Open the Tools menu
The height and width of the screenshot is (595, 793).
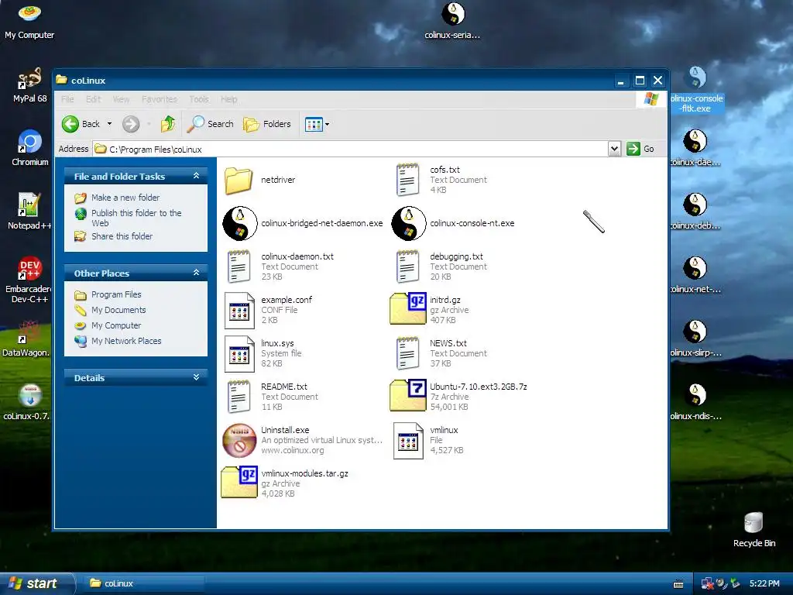coord(199,99)
